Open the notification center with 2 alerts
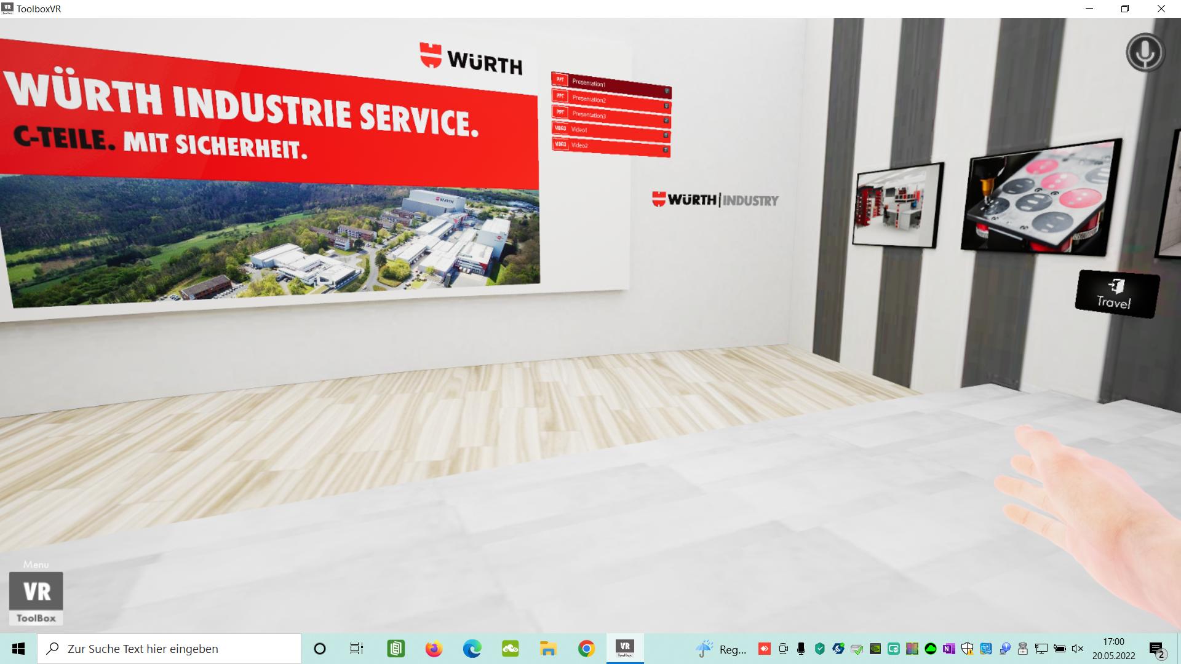The image size is (1181, 664). coord(1158,649)
